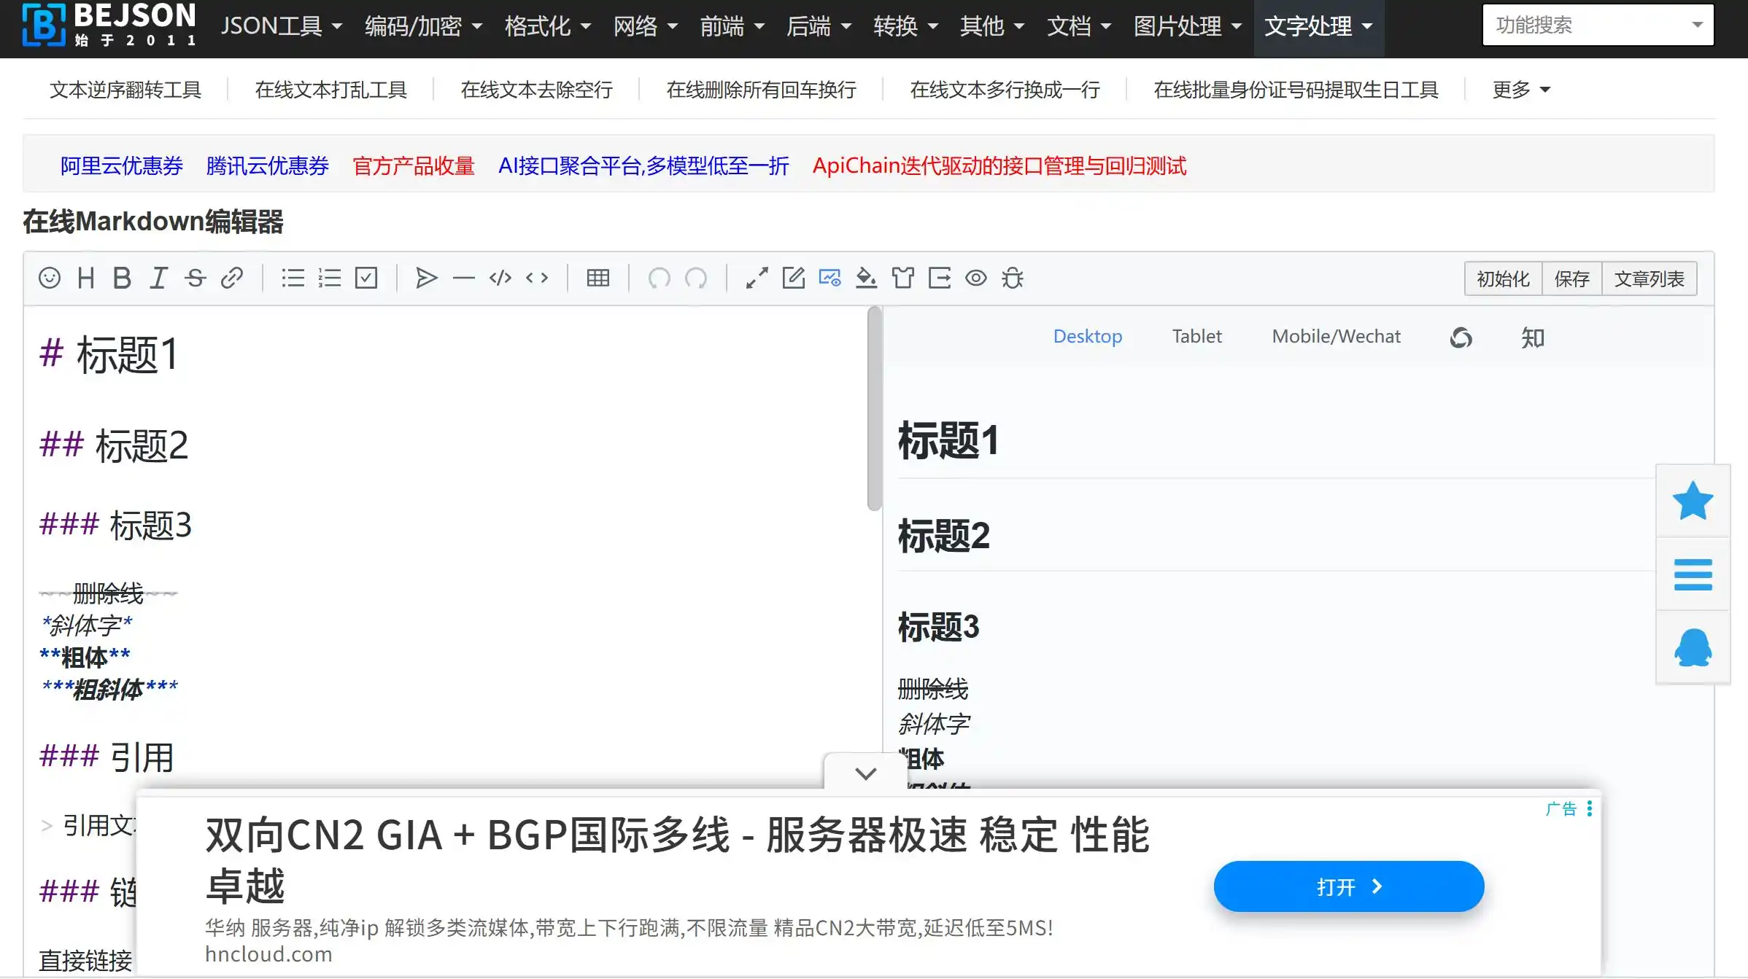1748x979 pixels.
Task: Click the Zhihu 知 icon in the preview bar
Action: 1533,338
